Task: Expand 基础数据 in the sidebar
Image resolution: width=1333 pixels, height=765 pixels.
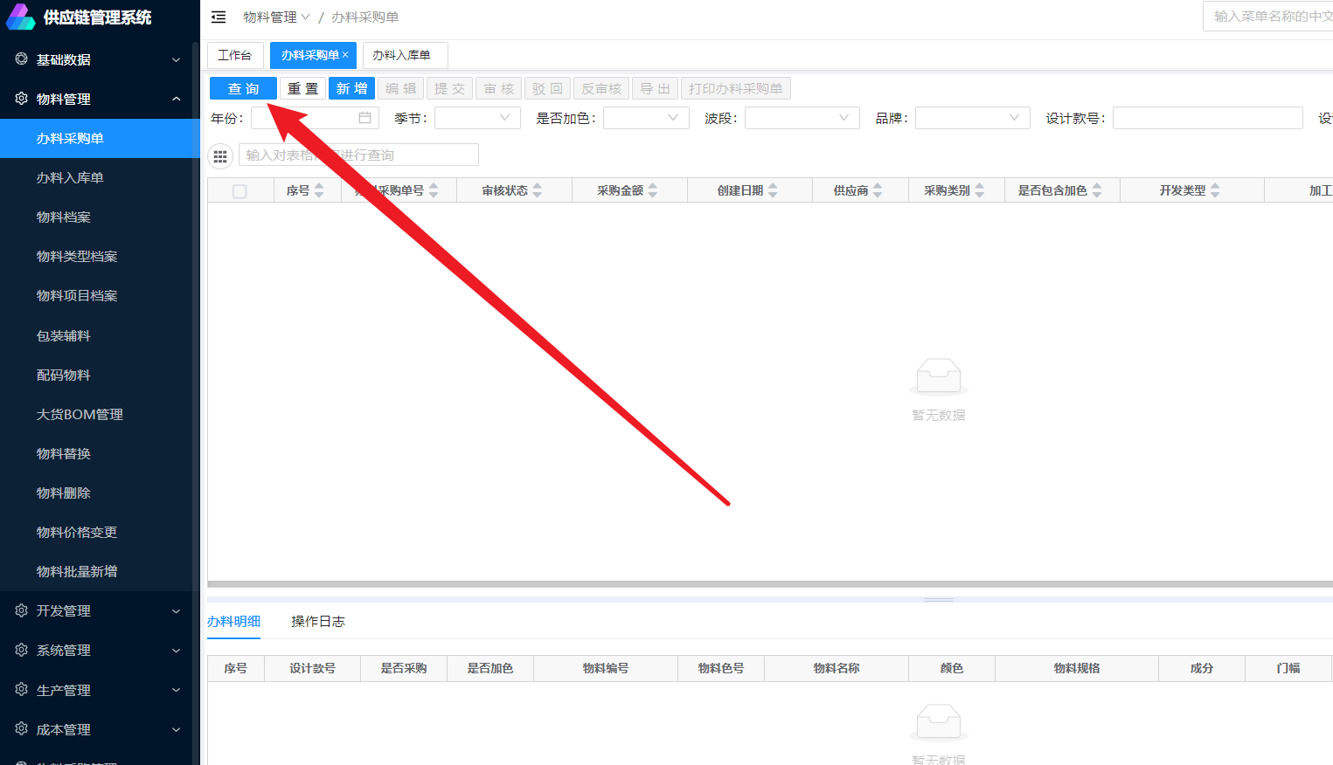Action: coord(98,59)
